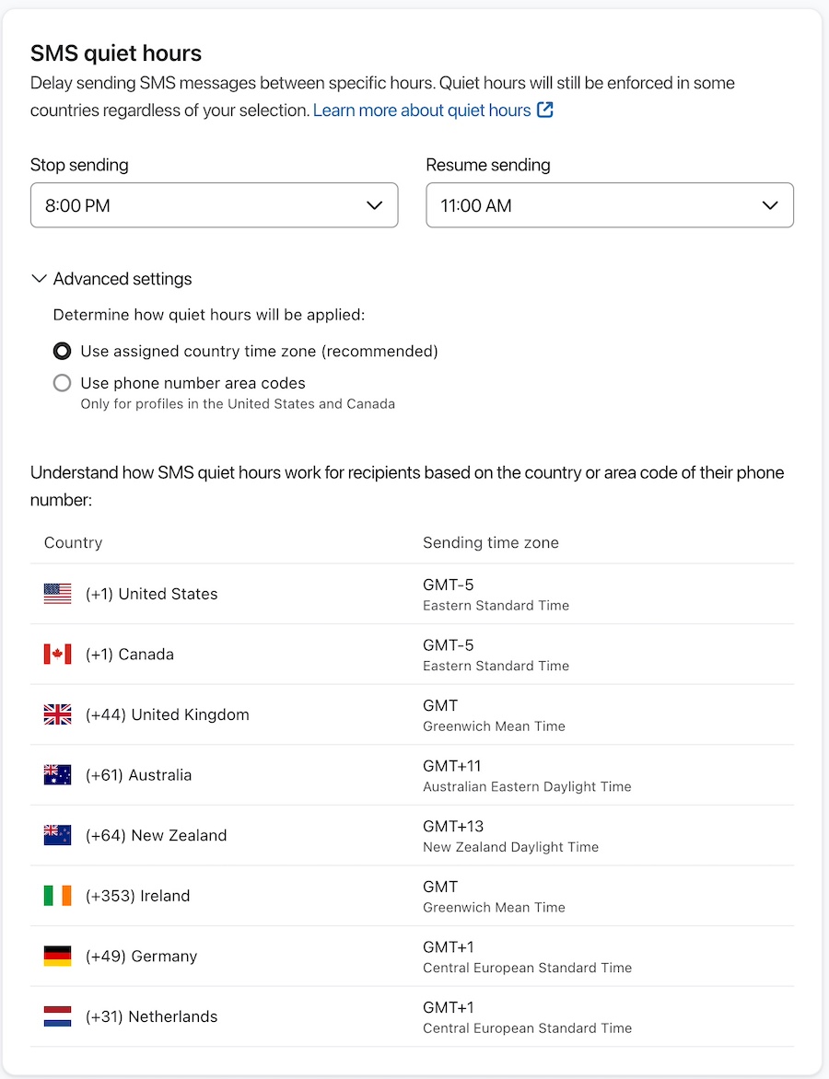Open the Learn more about quiet hours link
The width and height of the screenshot is (829, 1079).
point(421,110)
